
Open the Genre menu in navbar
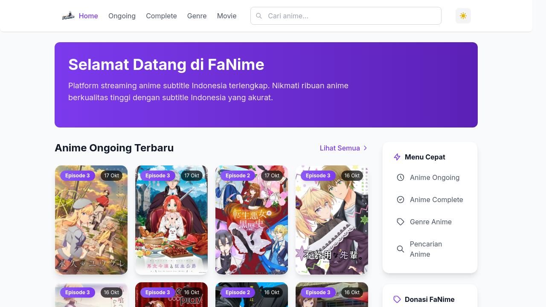197,16
